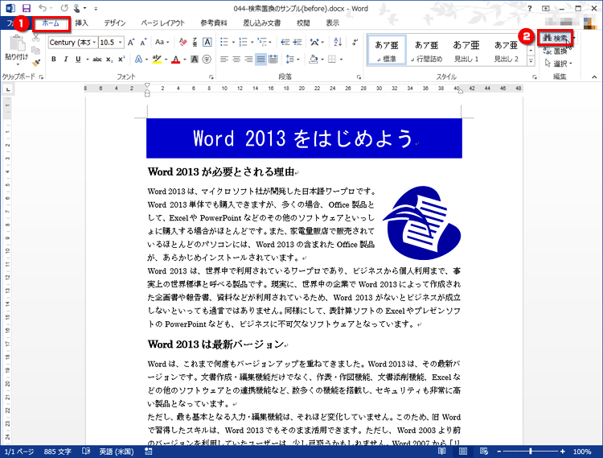Image resolution: width=603 pixels, height=458 pixels.
Task: Switch to the 参考資料 (References) tab
Action: point(214,23)
